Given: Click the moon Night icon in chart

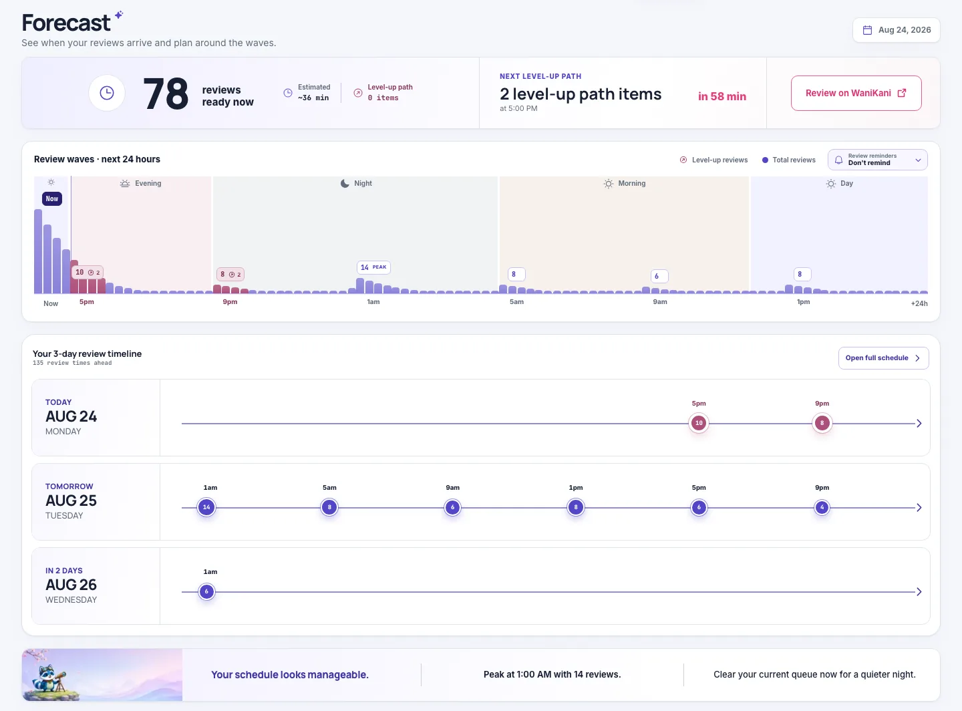Looking at the screenshot, I should point(345,183).
